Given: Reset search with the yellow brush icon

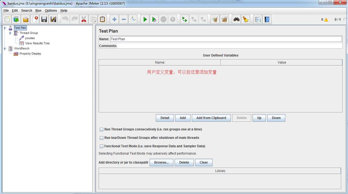Looking at the screenshot, I should [x=246, y=19].
